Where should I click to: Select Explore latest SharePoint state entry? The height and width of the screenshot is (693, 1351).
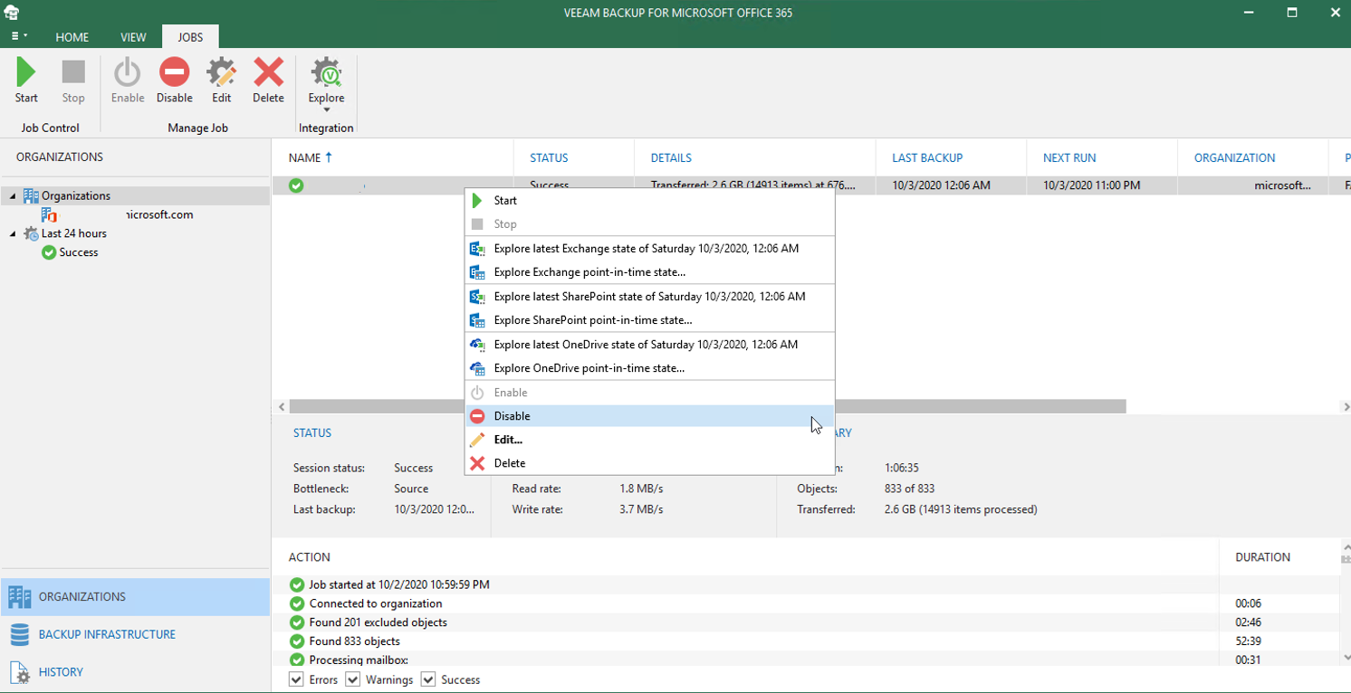click(649, 297)
